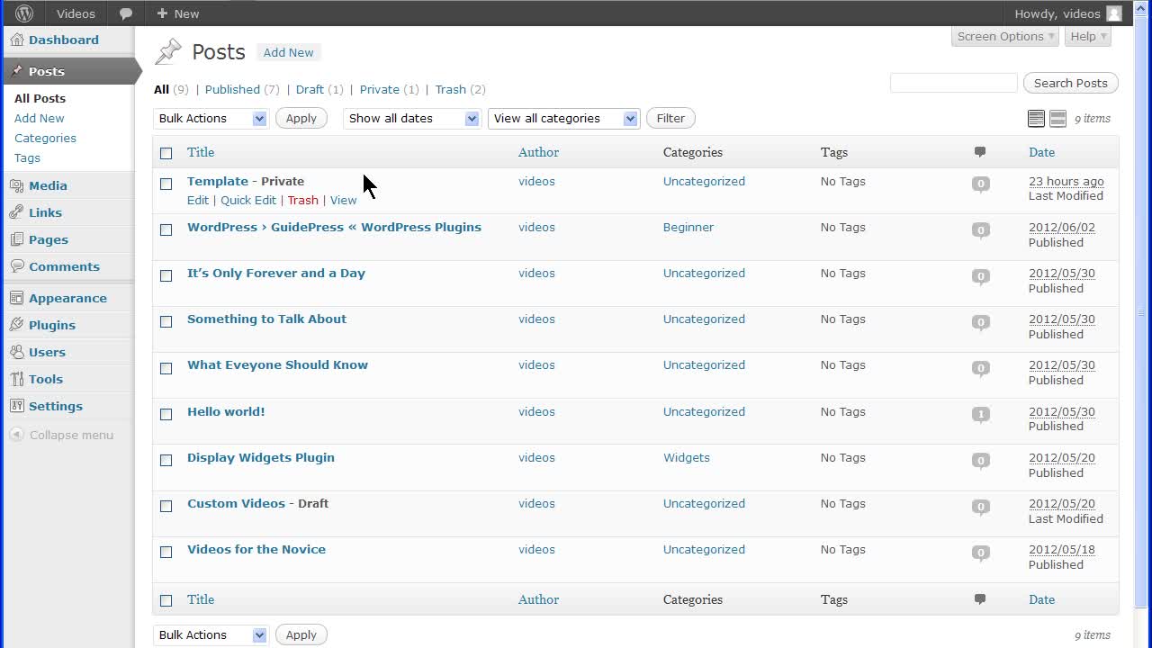This screenshot has height=648, width=1152.
Task: Click the Media sidebar icon
Action: (17, 185)
